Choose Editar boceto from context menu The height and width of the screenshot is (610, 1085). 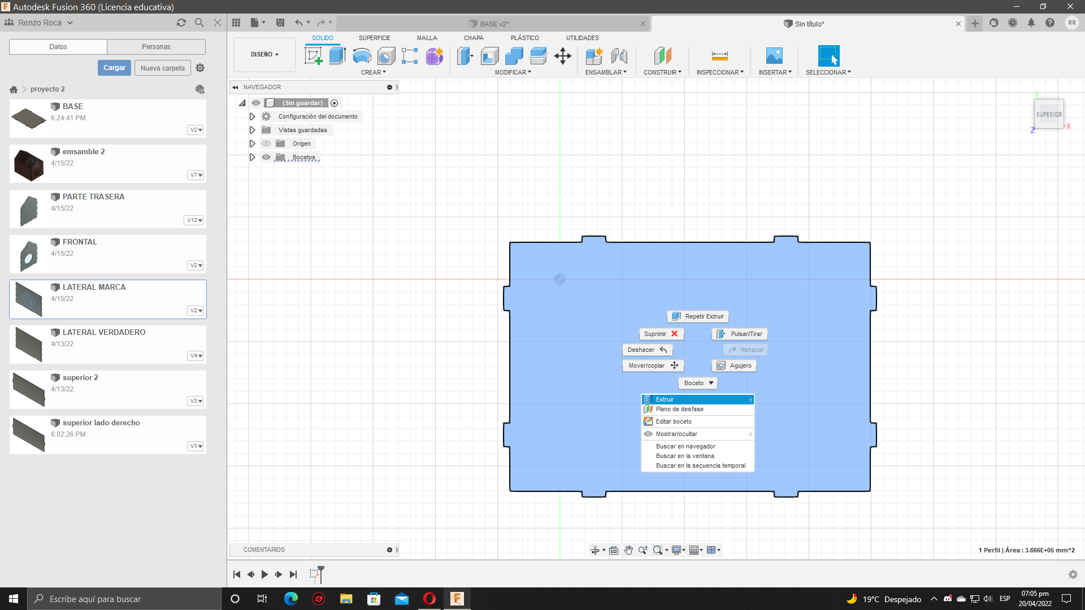[x=674, y=421]
